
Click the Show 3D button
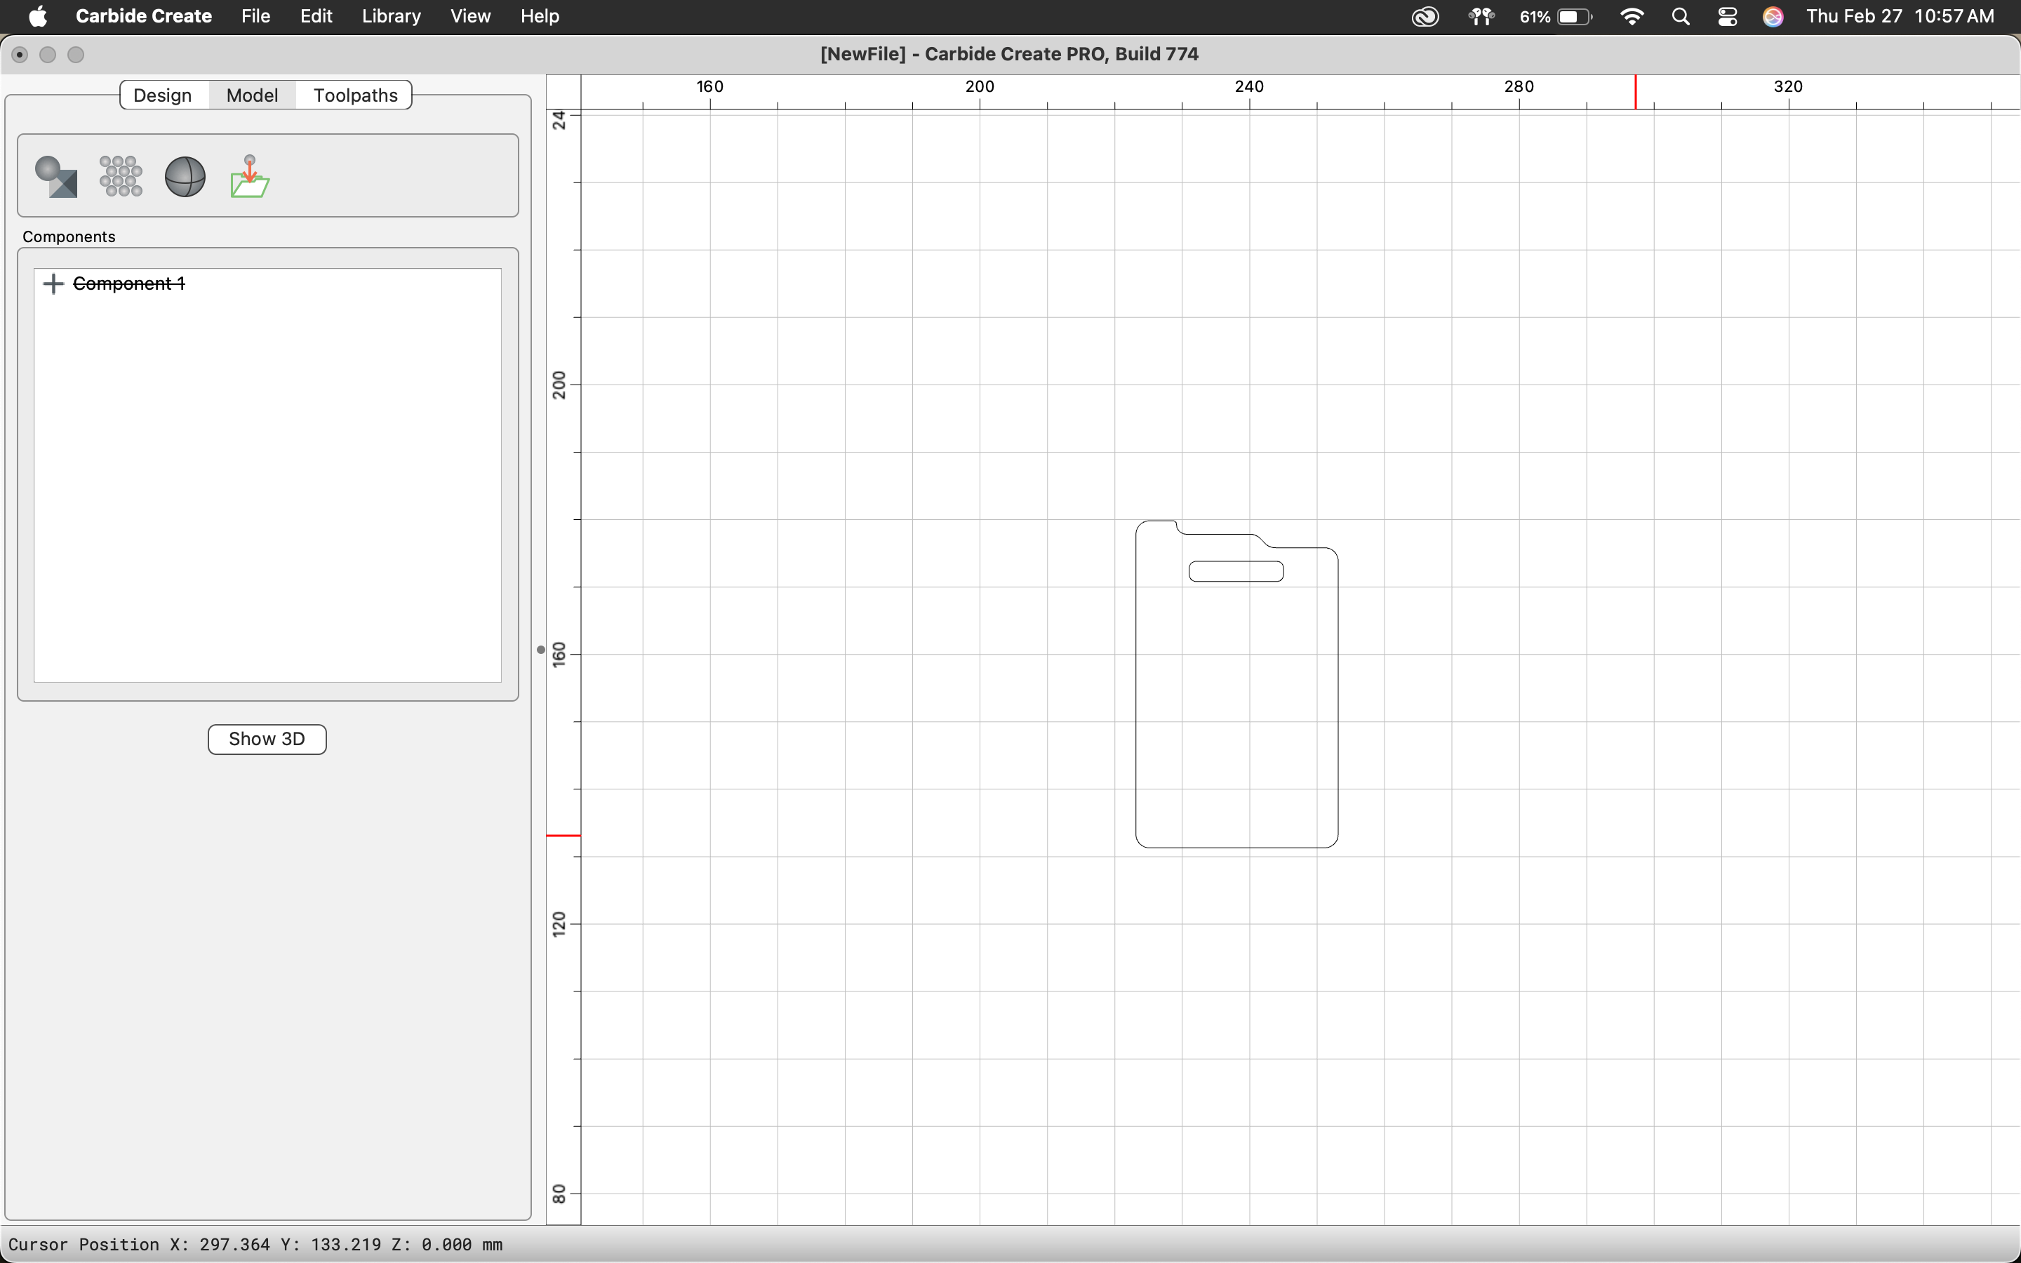pos(267,740)
